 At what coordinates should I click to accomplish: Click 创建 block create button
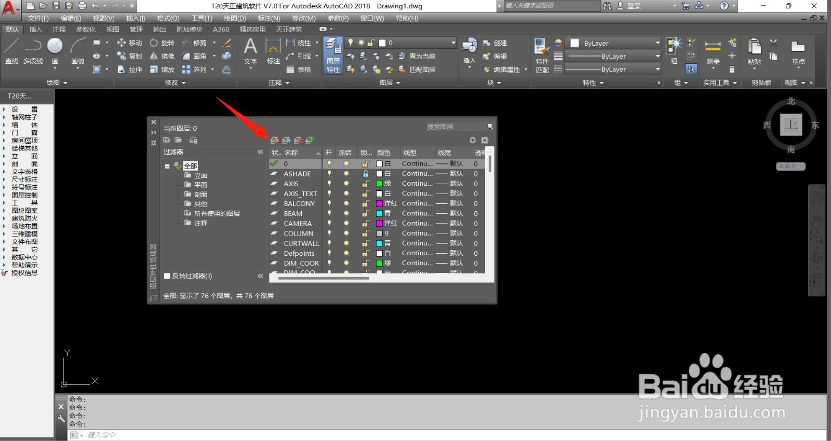(494, 43)
